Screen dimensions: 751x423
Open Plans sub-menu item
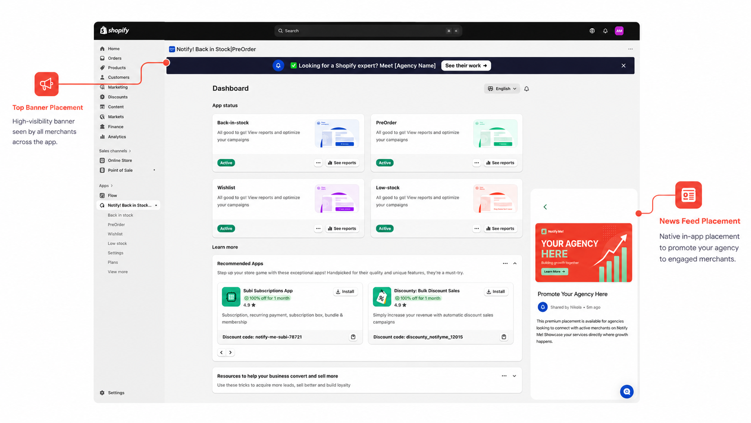pos(113,263)
